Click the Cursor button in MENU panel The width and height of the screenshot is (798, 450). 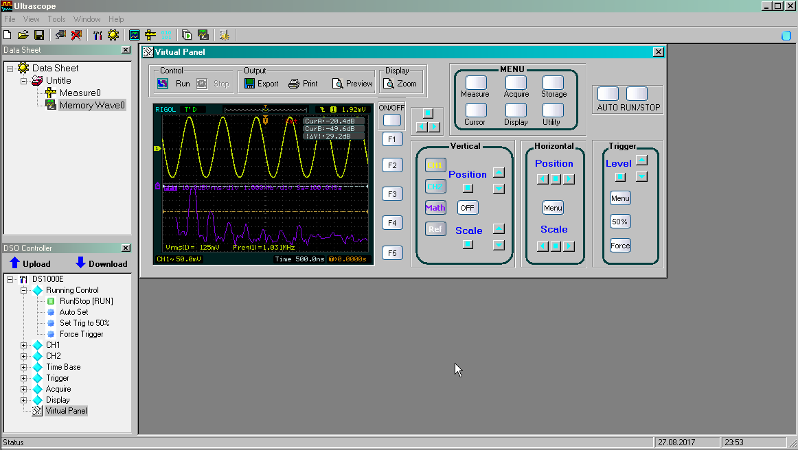coord(476,110)
